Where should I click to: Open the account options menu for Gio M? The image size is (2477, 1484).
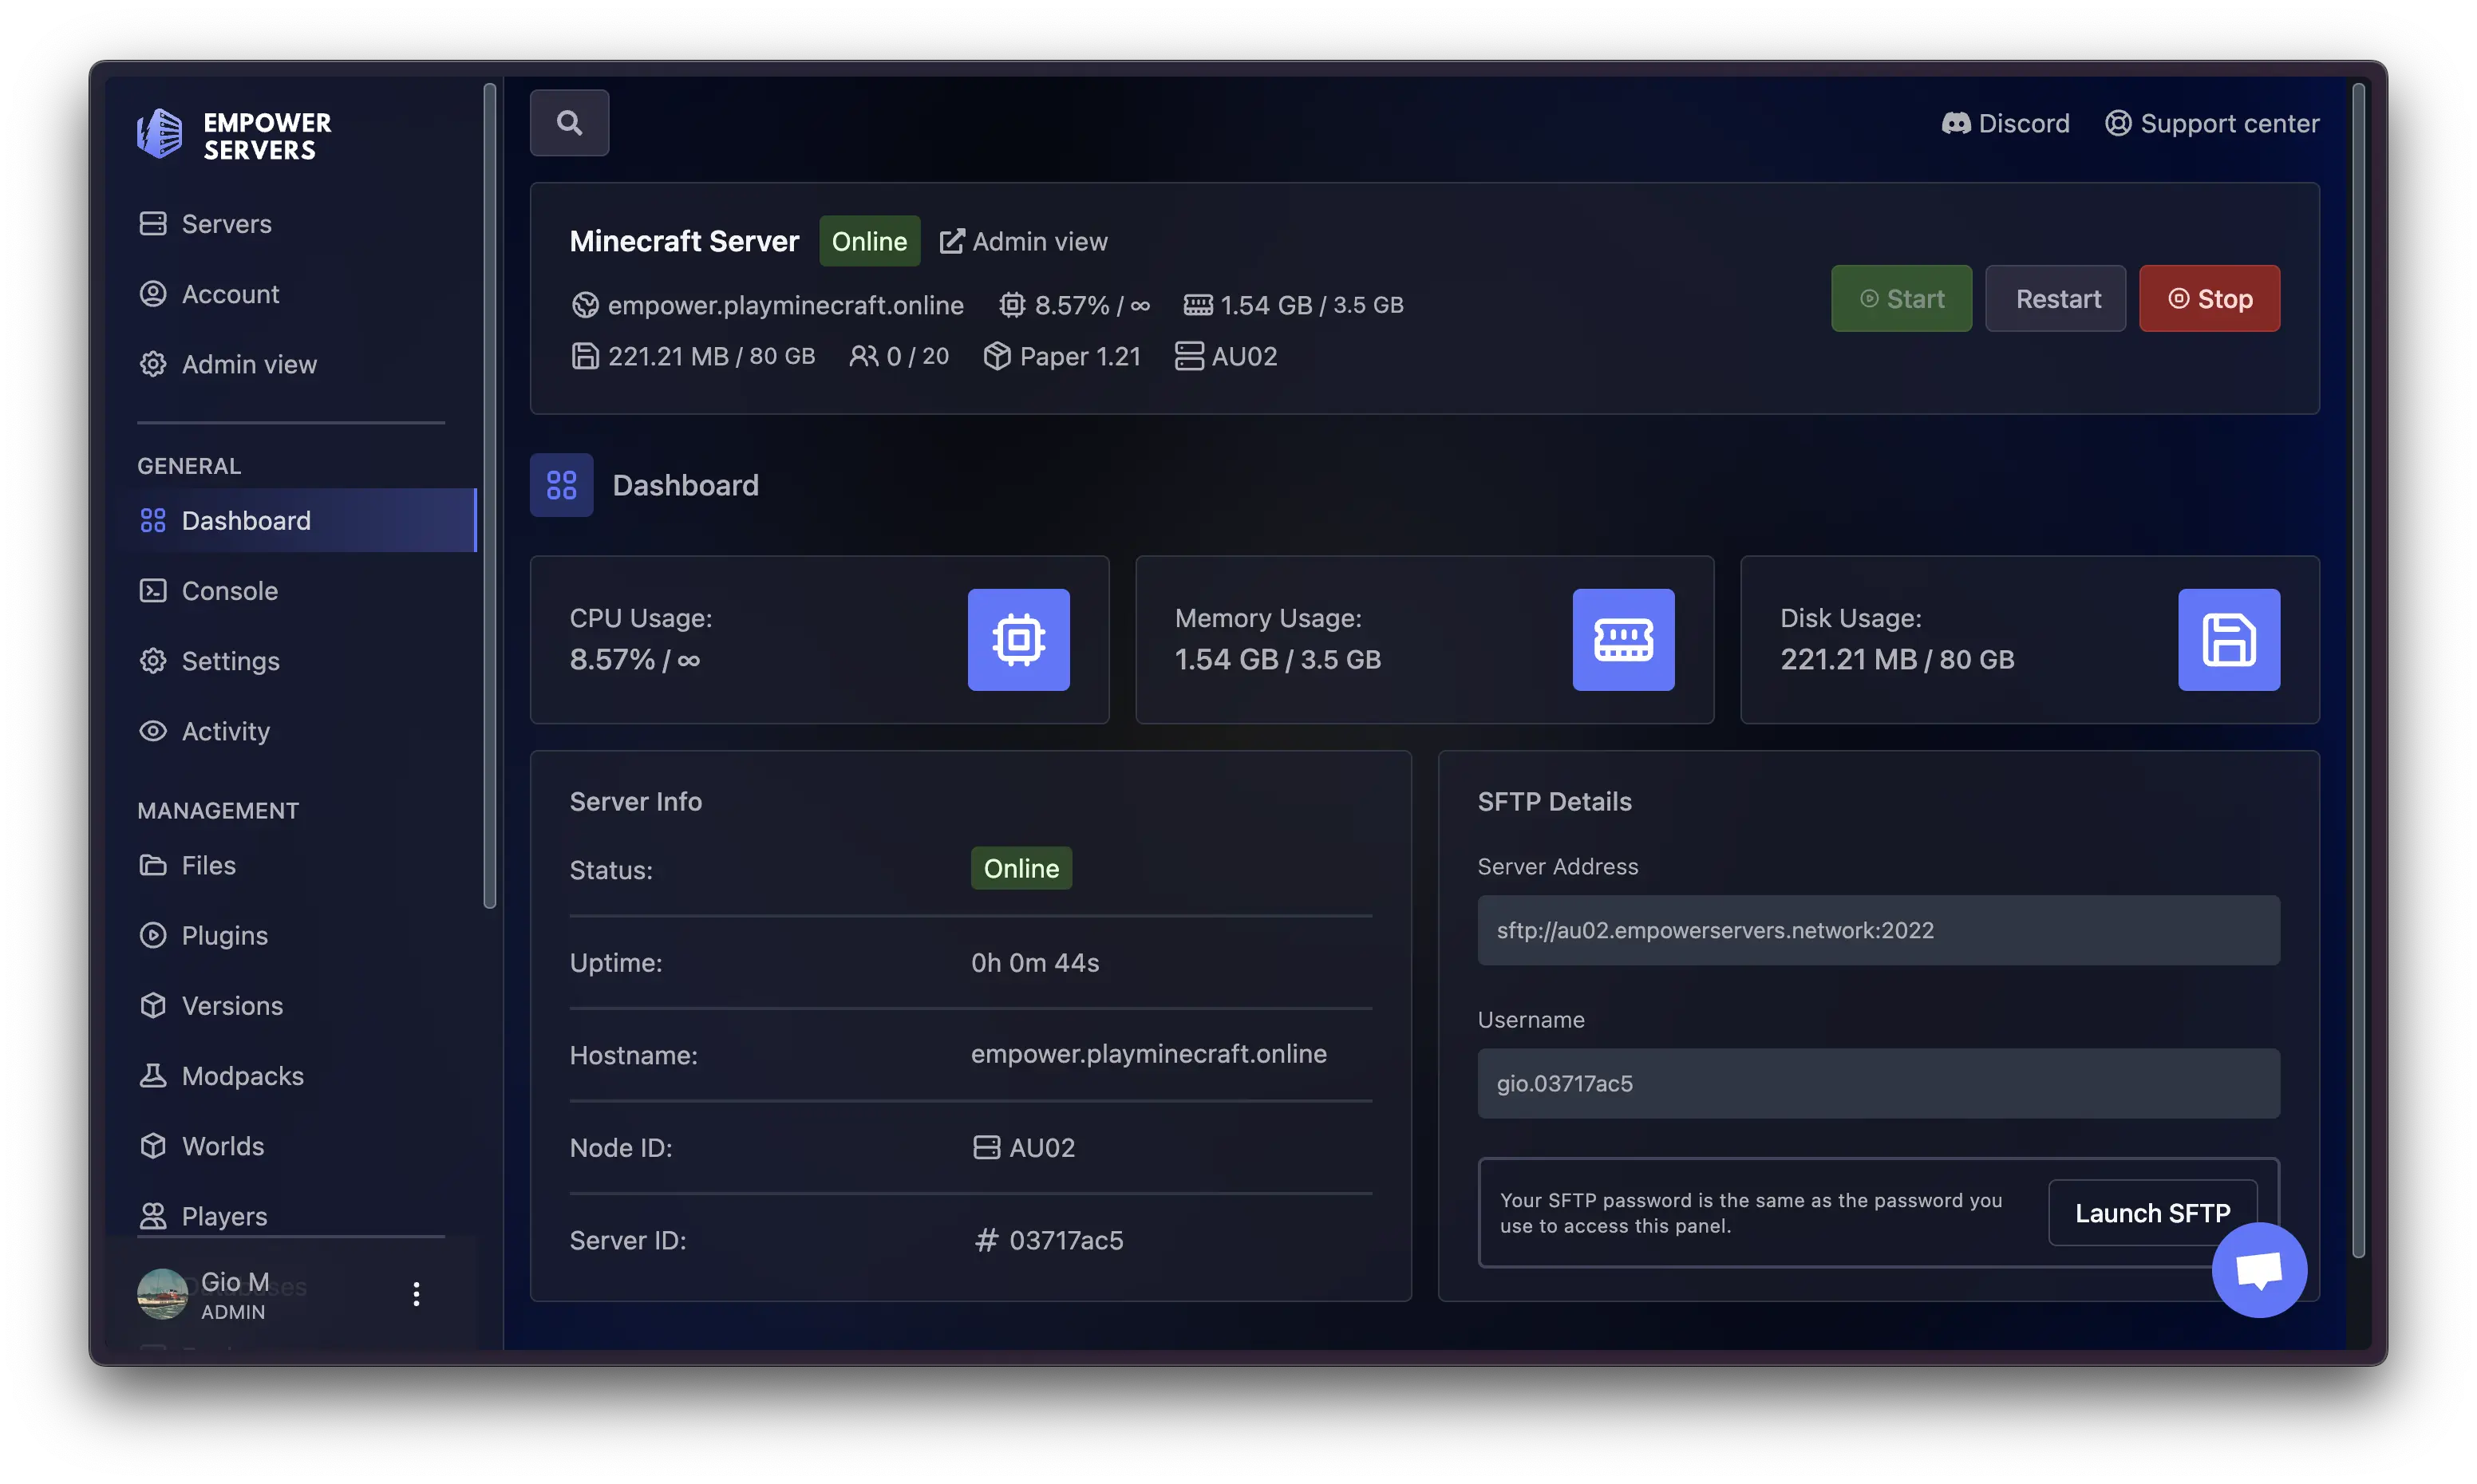click(x=416, y=1293)
